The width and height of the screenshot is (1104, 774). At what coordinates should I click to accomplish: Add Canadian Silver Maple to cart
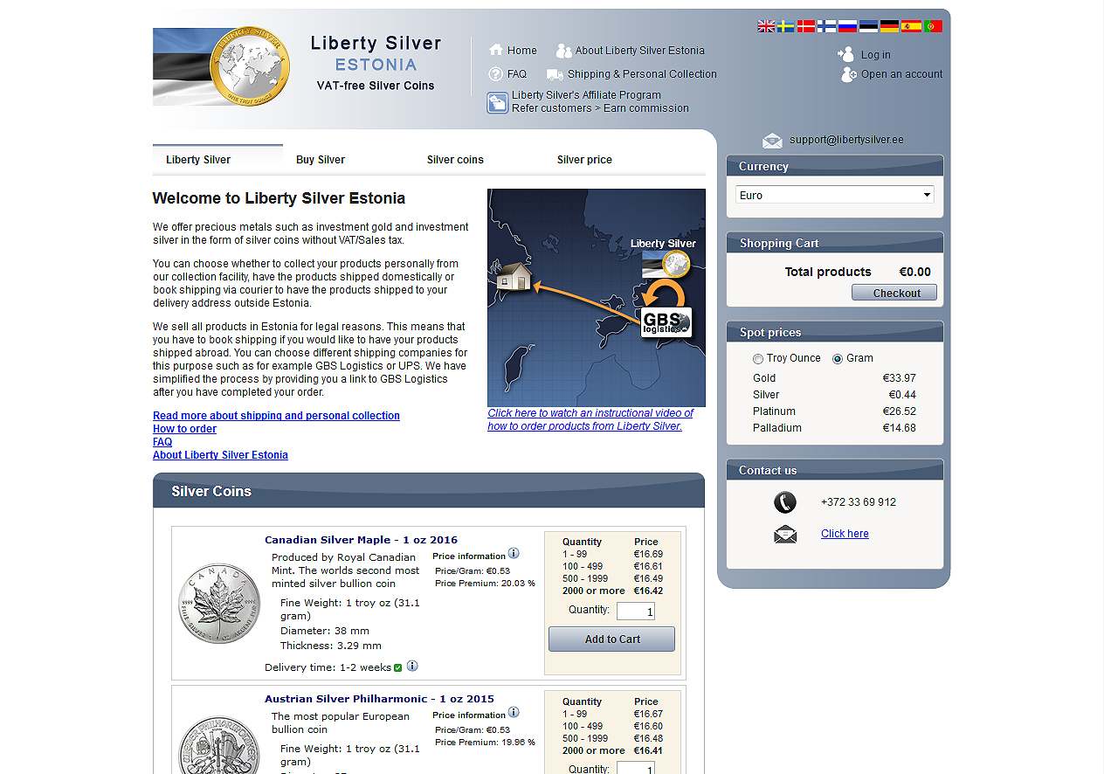coord(611,639)
